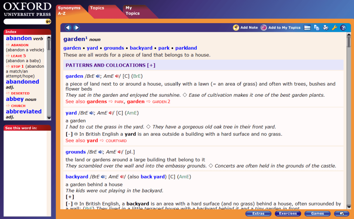The height and width of the screenshot is (219, 354).
Task: Click the Add Note icon
Action: coord(236,28)
